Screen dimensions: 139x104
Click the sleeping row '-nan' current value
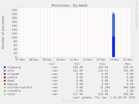click(54, 67)
